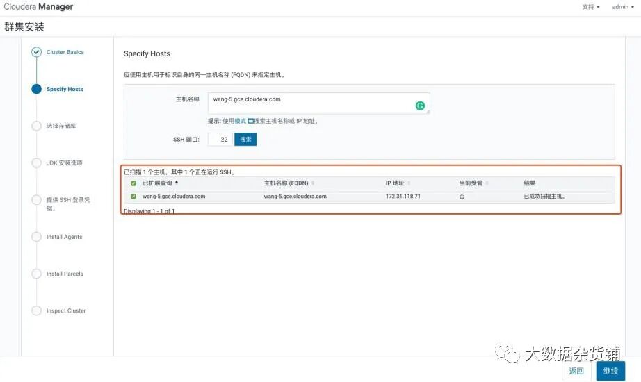
Task: Click the JDK 安装选项 step circle
Action: click(36, 163)
